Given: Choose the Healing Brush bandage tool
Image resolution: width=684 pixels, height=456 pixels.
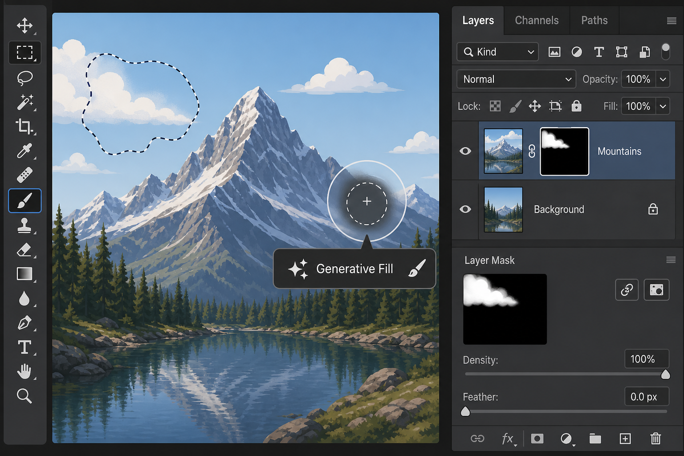Looking at the screenshot, I should coord(24,175).
